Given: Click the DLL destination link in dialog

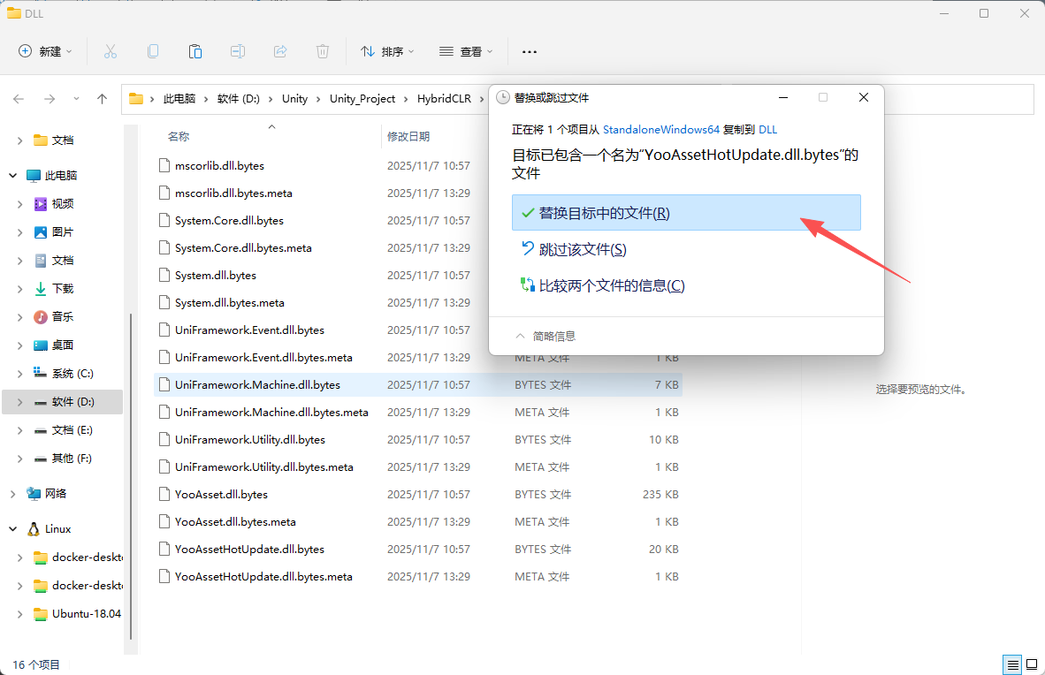Looking at the screenshot, I should click(767, 129).
